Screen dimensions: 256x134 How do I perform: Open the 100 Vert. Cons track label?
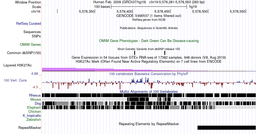pos(15,80)
